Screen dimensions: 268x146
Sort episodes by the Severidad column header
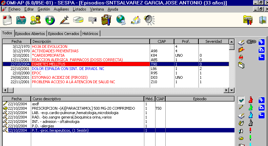213,41
